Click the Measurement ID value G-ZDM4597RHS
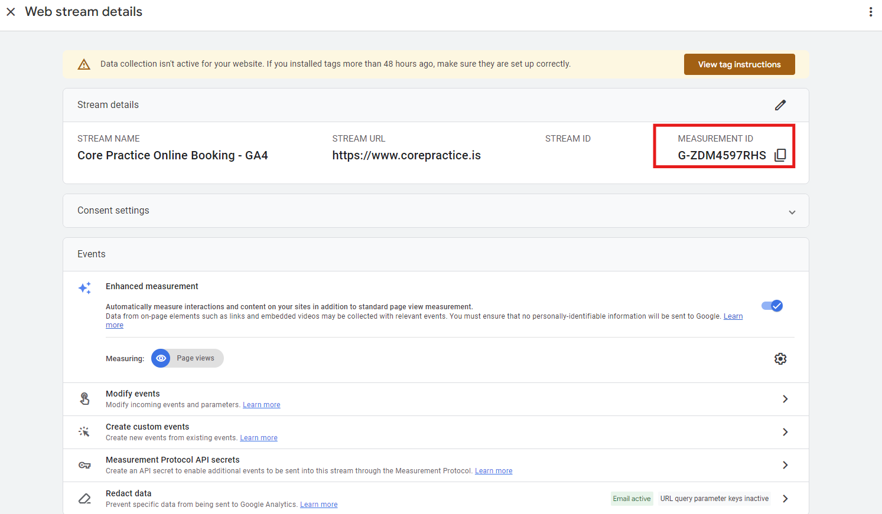 pyautogui.click(x=722, y=155)
